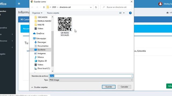Open the Organizar menu

[37, 13]
